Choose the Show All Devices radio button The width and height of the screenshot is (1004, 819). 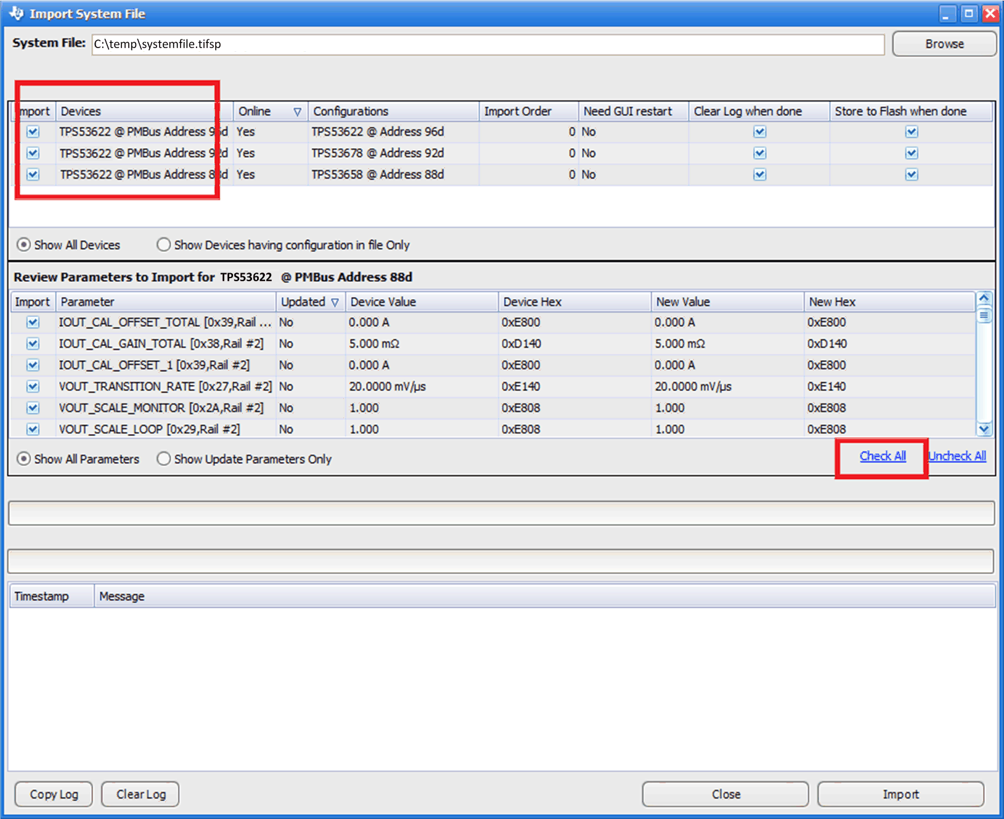point(23,245)
